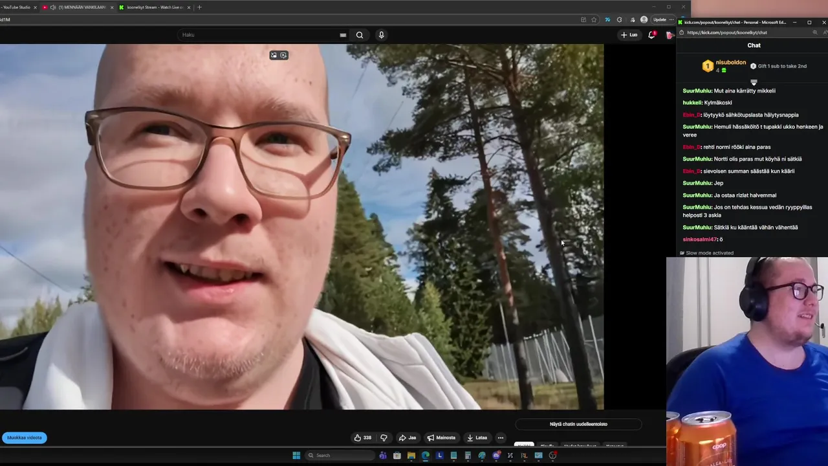Add the page to browser favorites star
Screen dimensions: 828x466
point(594,19)
